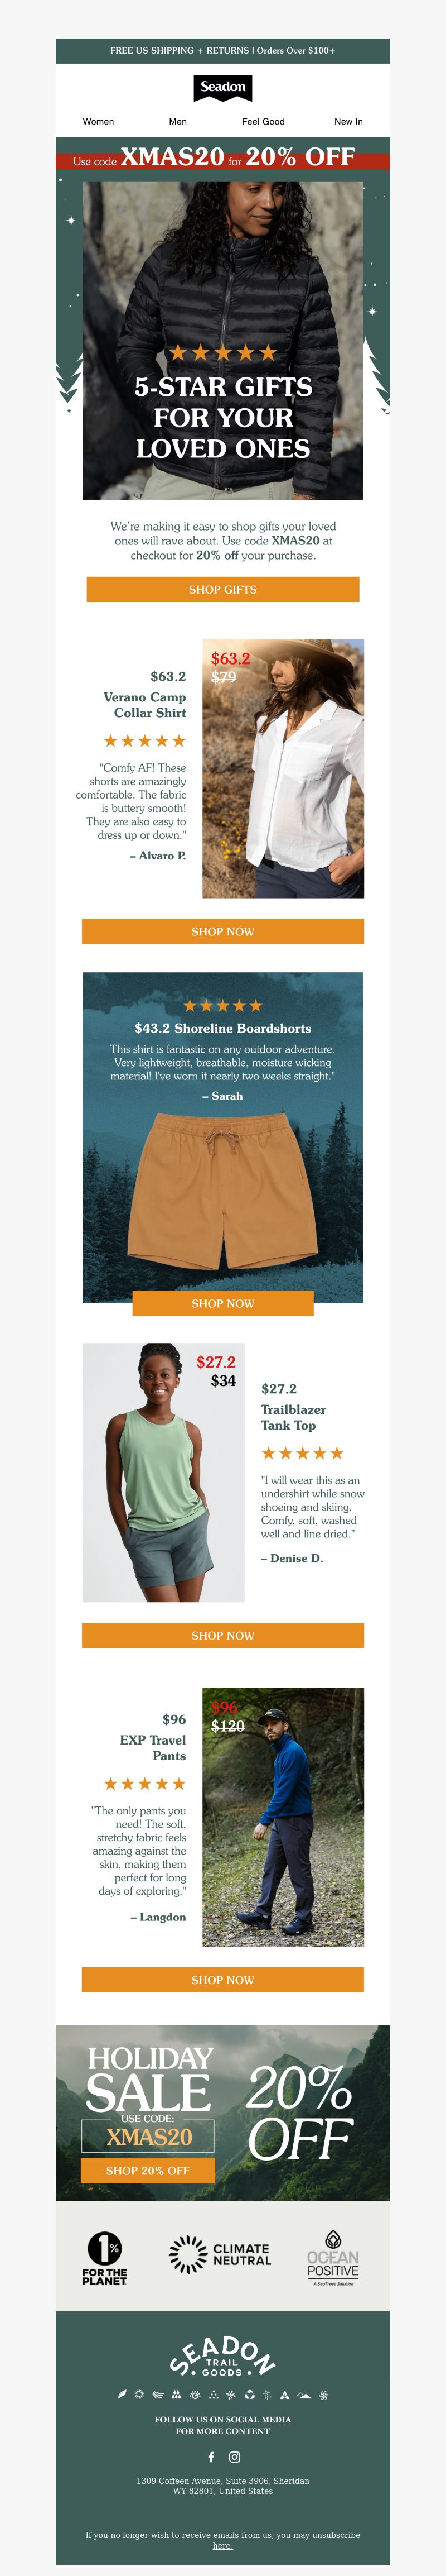Click the Seadon logo at top

pyautogui.click(x=222, y=87)
